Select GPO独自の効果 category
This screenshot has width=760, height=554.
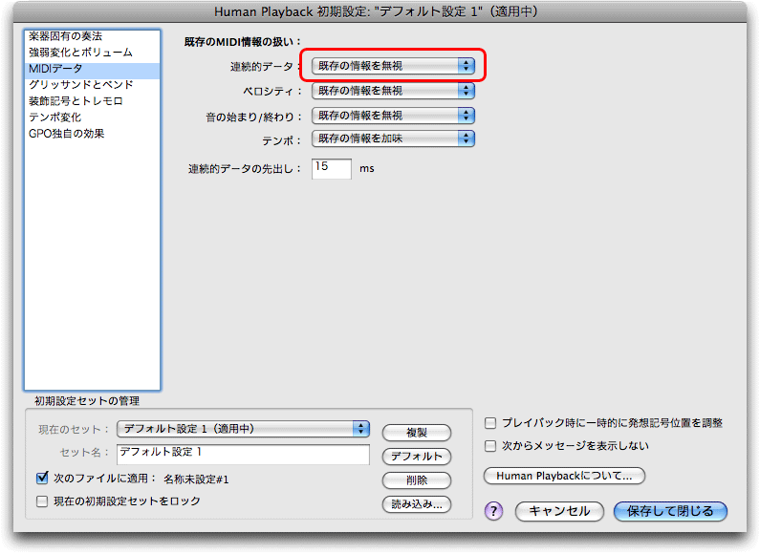point(92,134)
